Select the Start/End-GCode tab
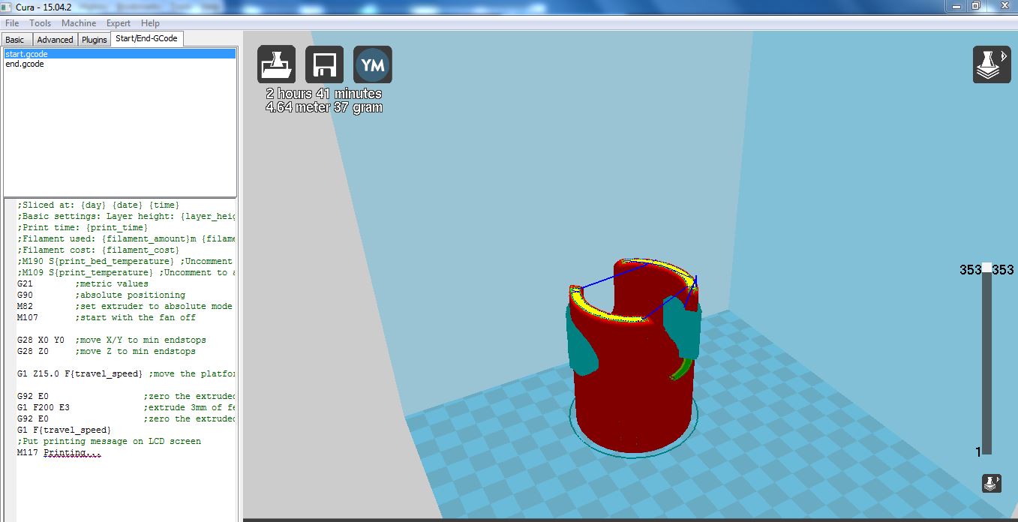 pyautogui.click(x=147, y=39)
